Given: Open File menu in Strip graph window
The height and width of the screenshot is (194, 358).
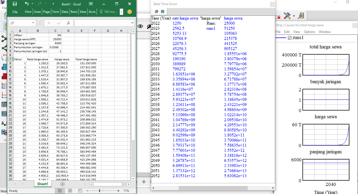Looking at the screenshot, I should (278, 32).
